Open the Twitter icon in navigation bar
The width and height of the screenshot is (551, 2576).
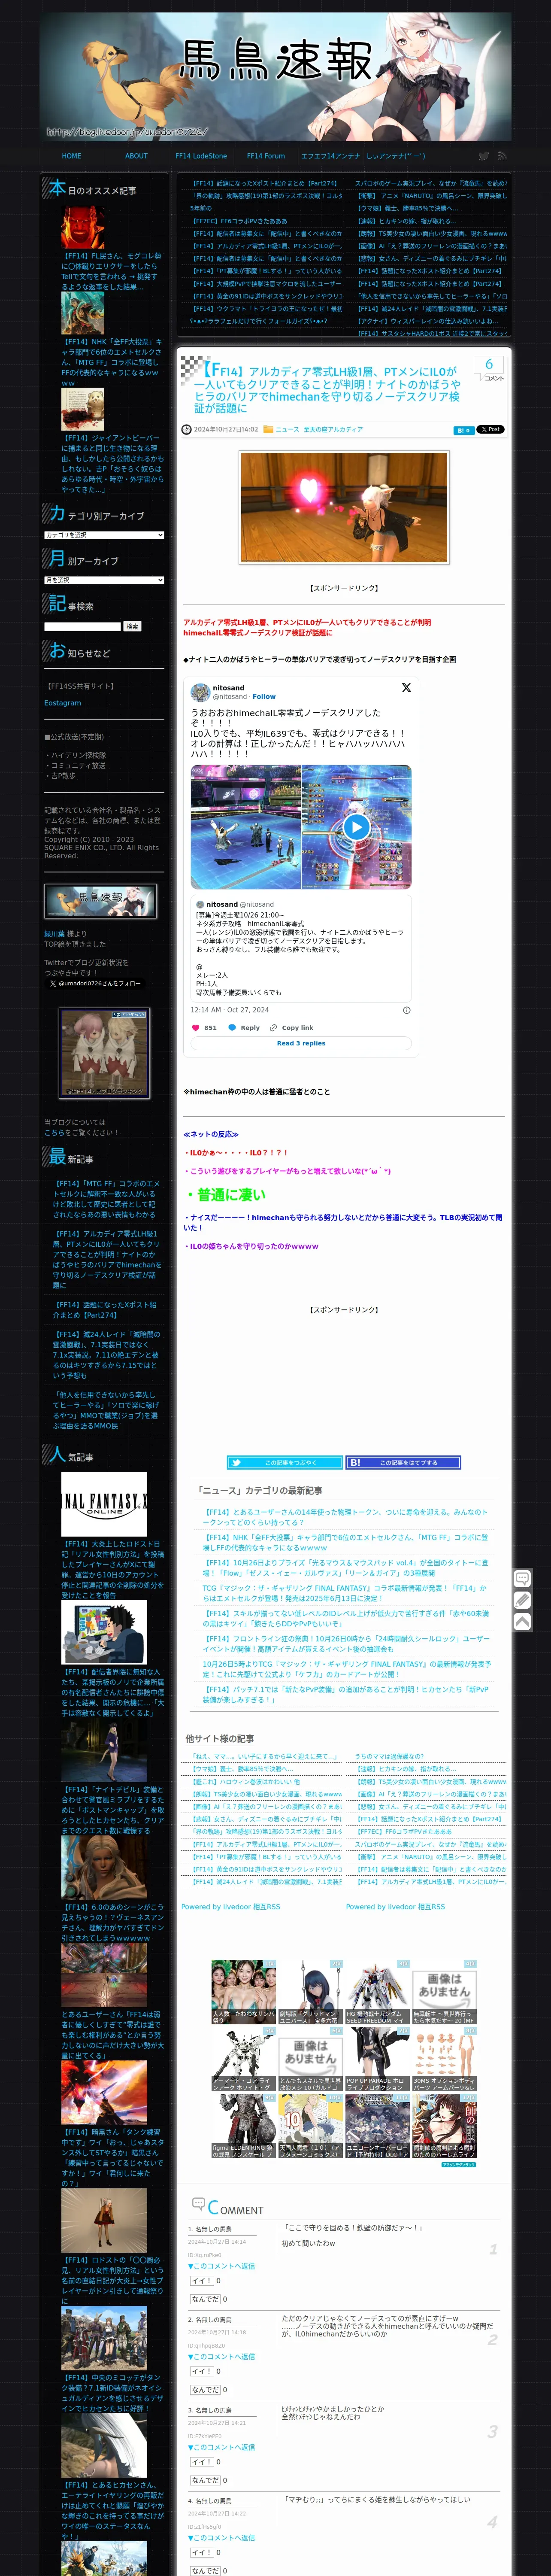tap(484, 156)
